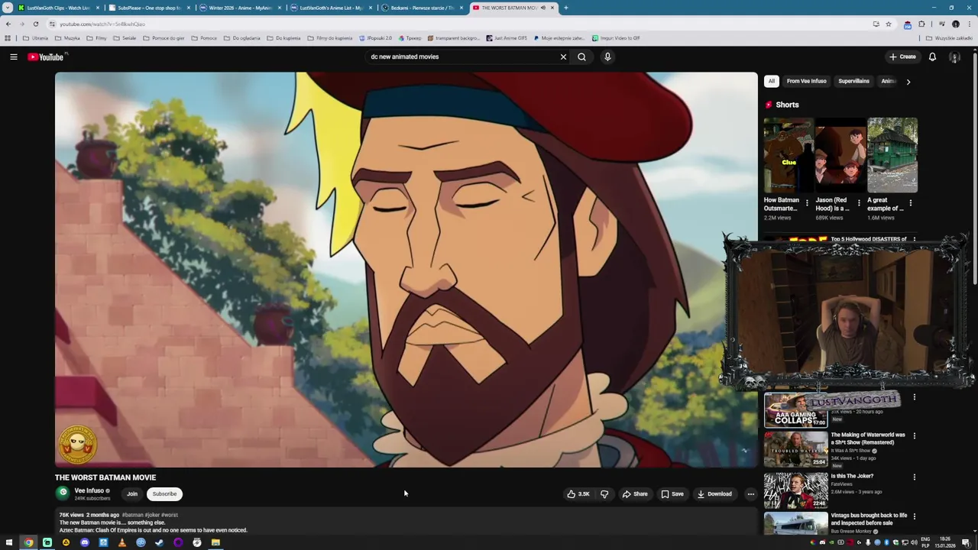Switch to Winter 2026 Anime tab
Image resolution: width=978 pixels, height=550 pixels.
(x=239, y=8)
